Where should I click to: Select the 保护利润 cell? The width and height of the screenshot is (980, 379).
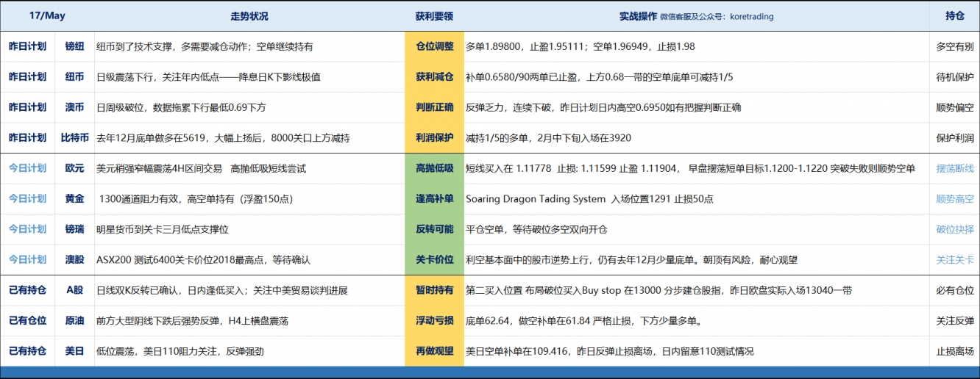coord(954,137)
